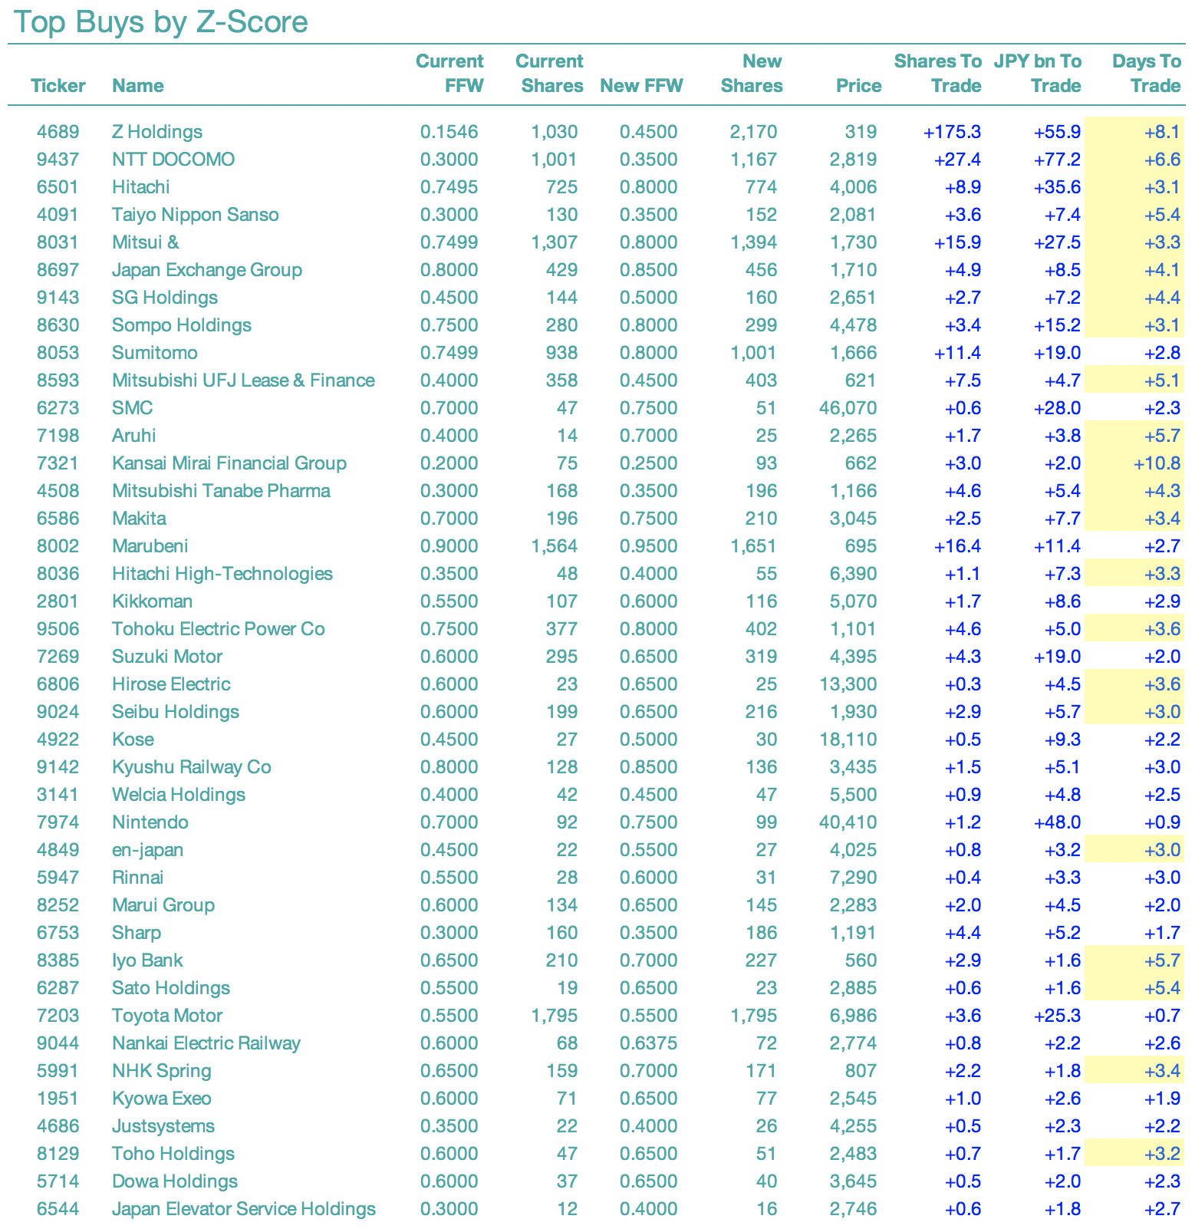1195x1229 pixels.
Task: Open the Toyota Motor name entry
Action: (x=167, y=1016)
